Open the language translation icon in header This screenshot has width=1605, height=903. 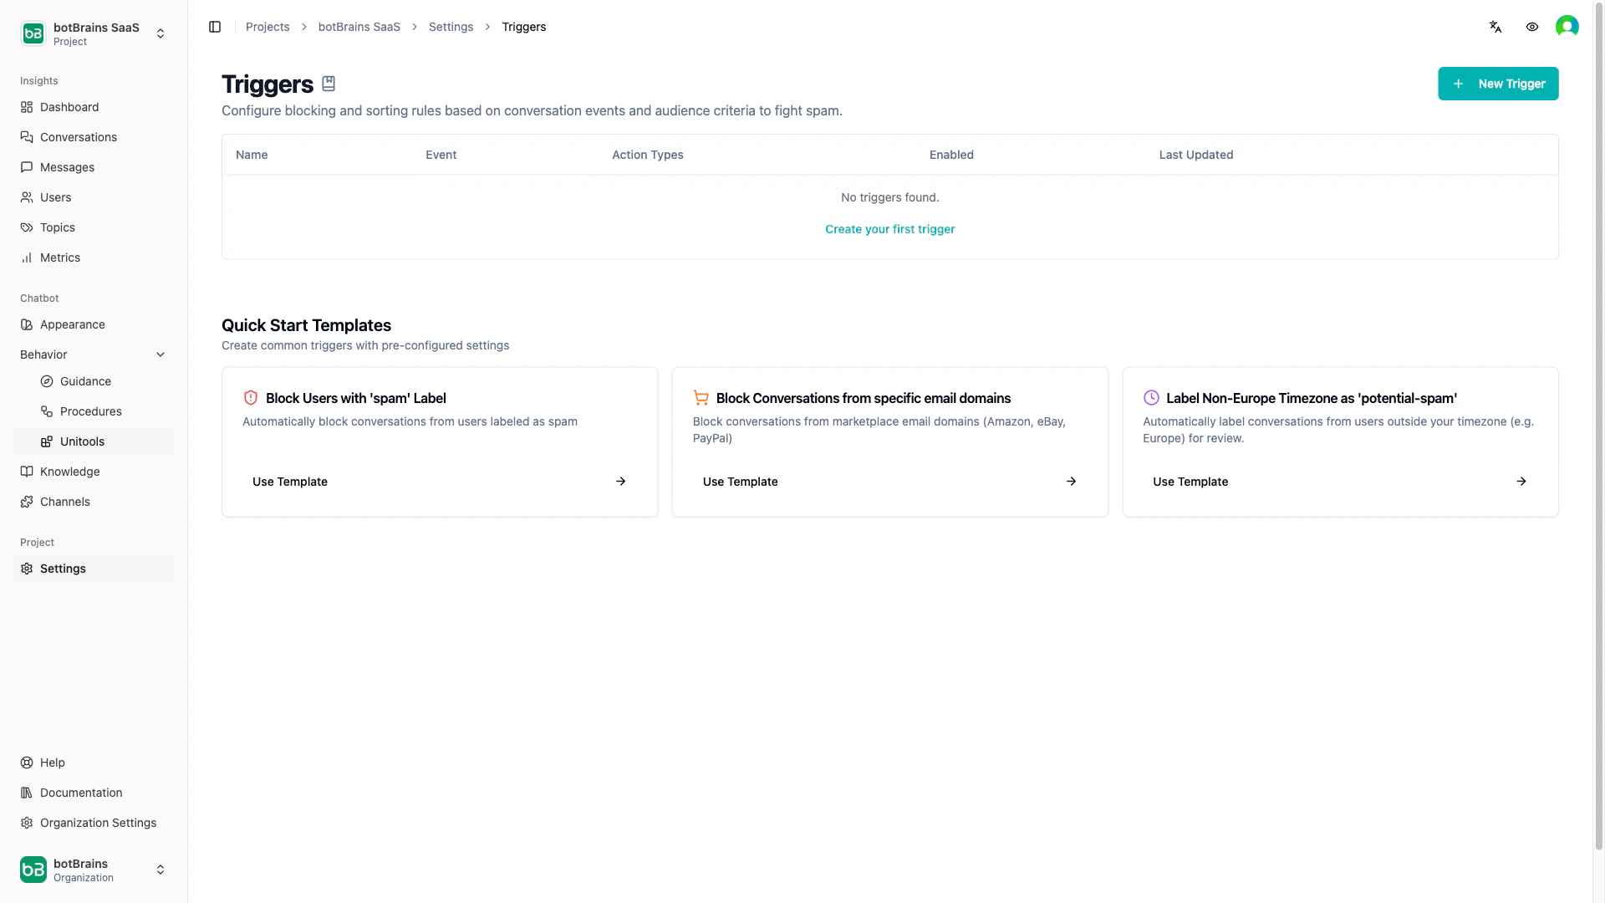click(x=1495, y=26)
